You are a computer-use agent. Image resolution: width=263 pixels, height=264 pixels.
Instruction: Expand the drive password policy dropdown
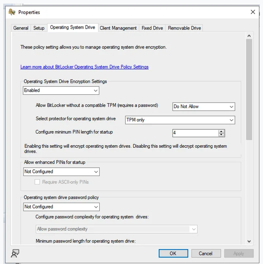click(x=61, y=207)
